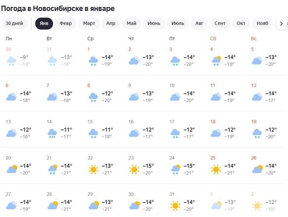
Task: Expand the months list with right arrow
Action: point(281,24)
